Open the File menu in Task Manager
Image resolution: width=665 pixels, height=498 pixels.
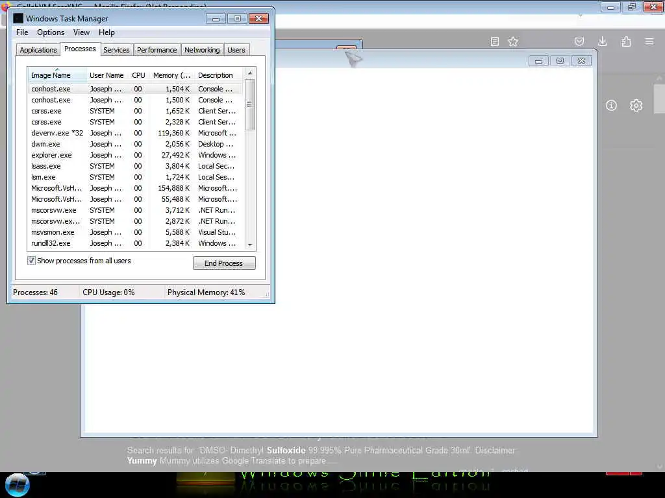point(22,32)
